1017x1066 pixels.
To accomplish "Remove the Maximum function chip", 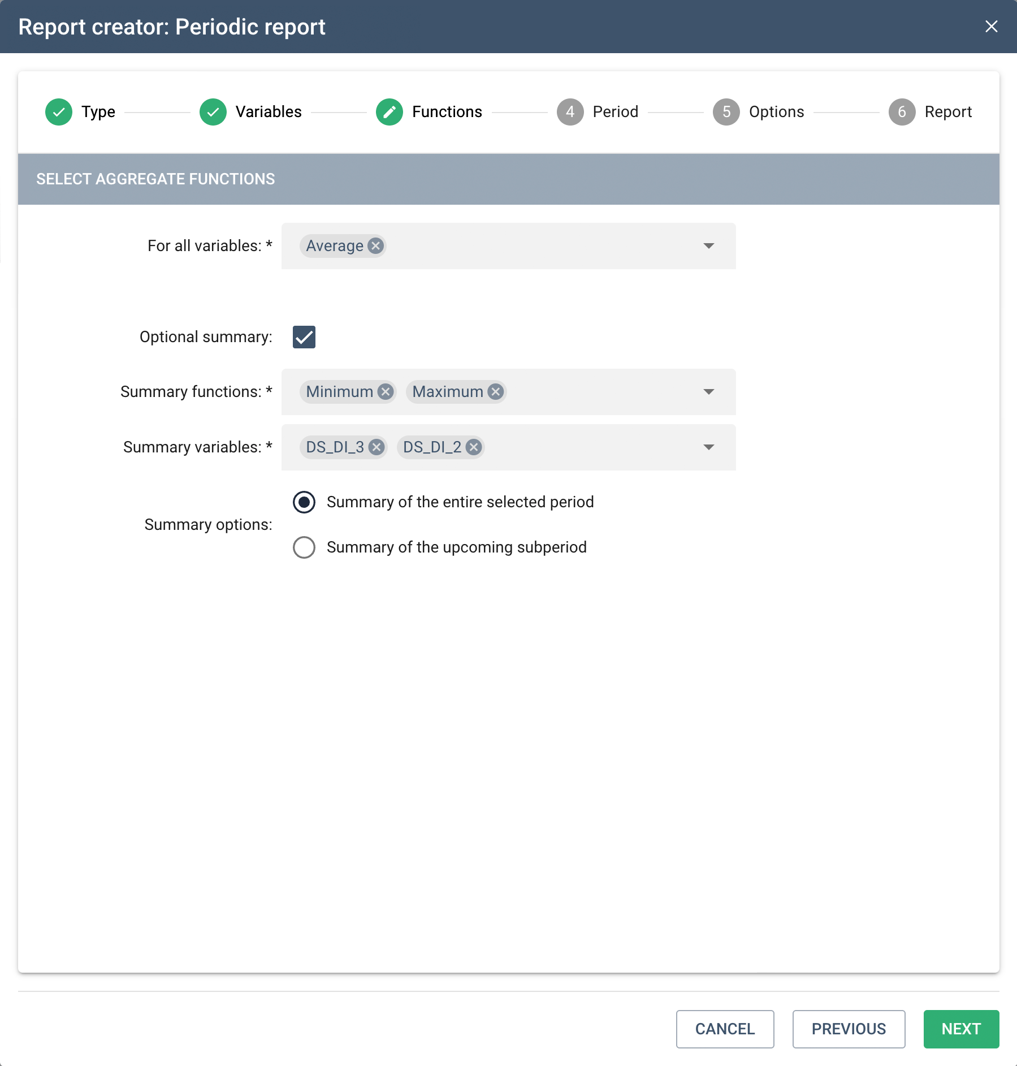I will click(x=496, y=391).
